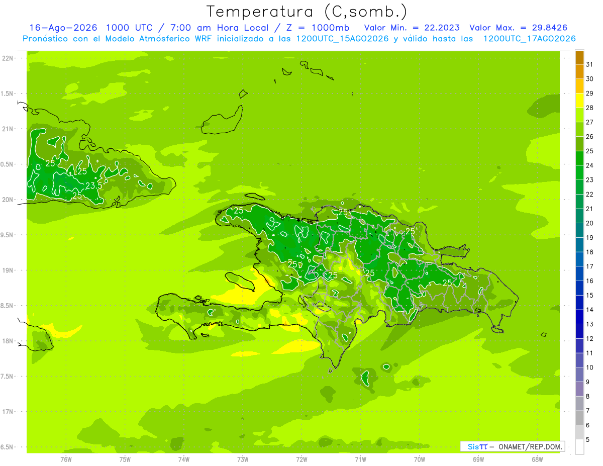The width and height of the screenshot is (603, 466).
Task: Click the '1200UTC_17AGO2026' valid-until time
Action: pos(529,39)
